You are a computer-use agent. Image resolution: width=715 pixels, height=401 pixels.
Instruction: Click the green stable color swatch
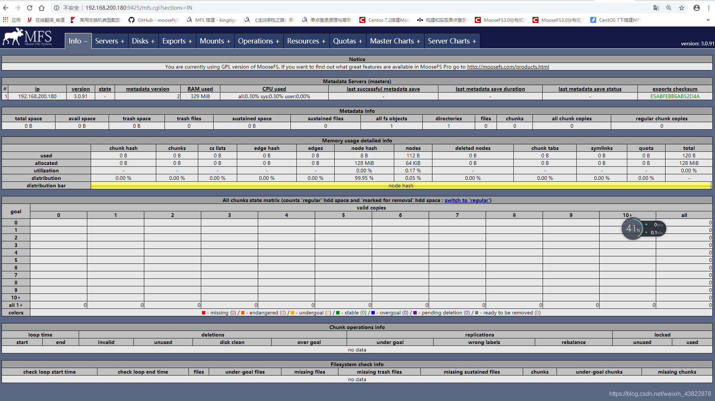pyautogui.click(x=338, y=313)
